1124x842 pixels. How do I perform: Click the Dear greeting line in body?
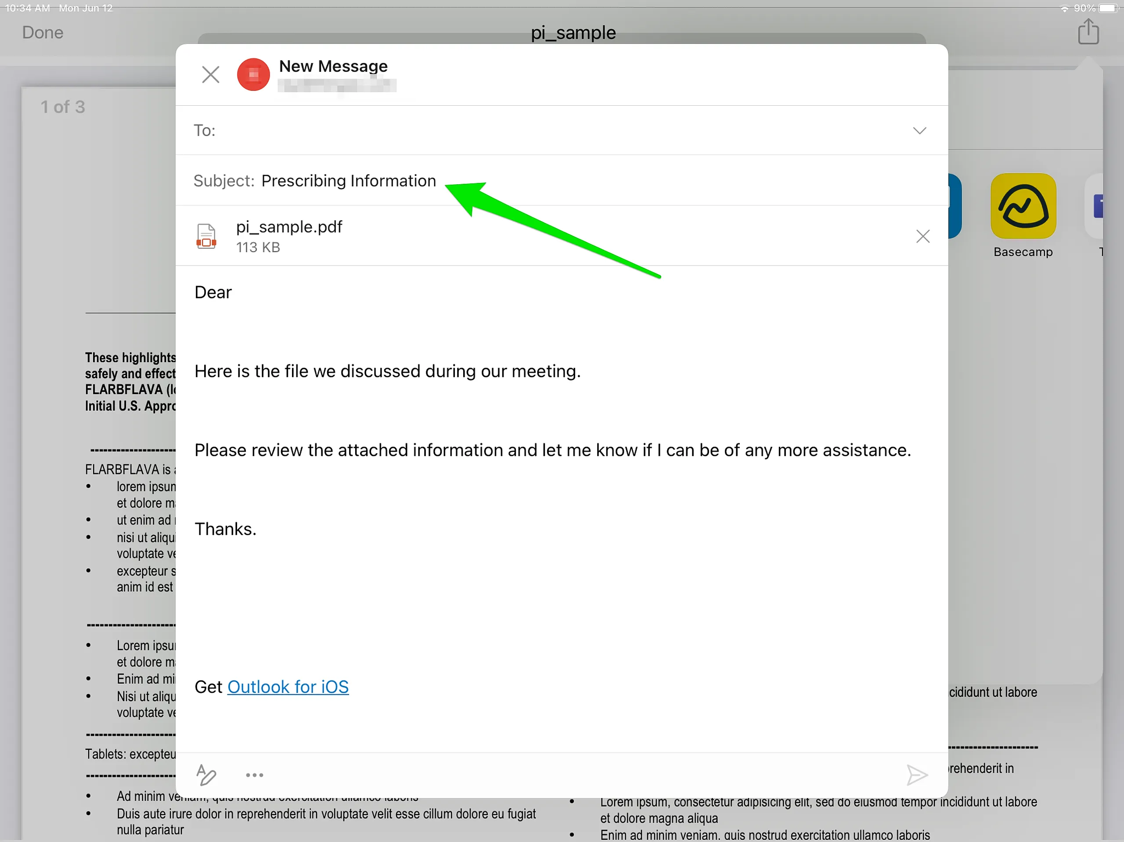click(213, 293)
